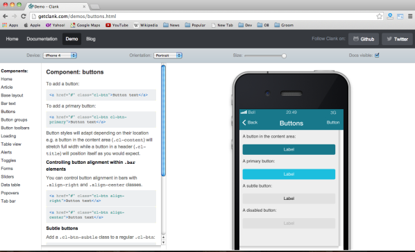Open the Apps bookmarks shortcut
Image resolution: width=415 pixels, height=252 pixels.
[x=10, y=25]
